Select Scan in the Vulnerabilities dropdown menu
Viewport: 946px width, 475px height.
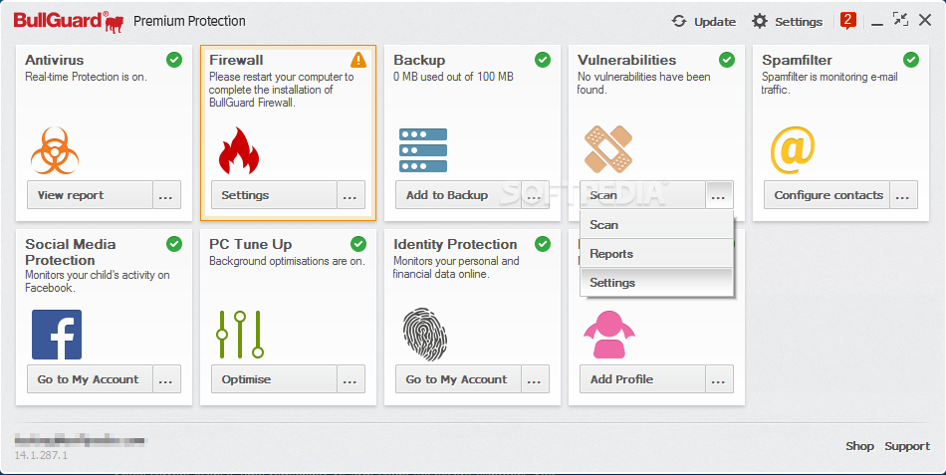[x=656, y=224]
